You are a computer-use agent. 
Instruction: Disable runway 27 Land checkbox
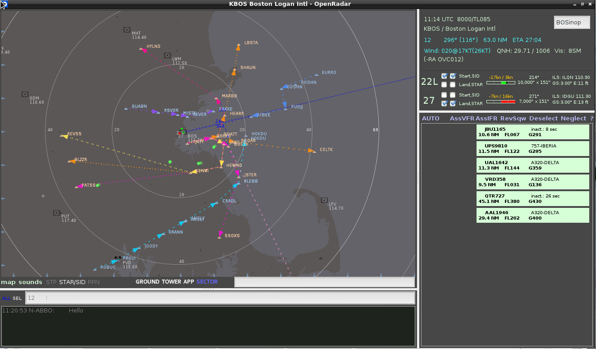445,103
